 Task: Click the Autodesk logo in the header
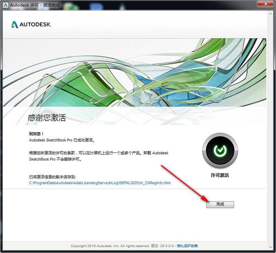(x=31, y=25)
